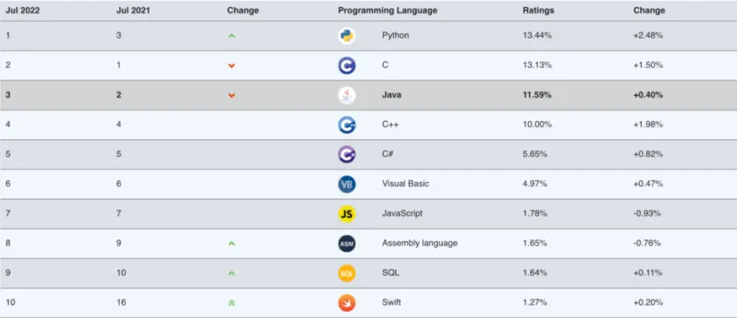This screenshot has height=318, width=737.
Task: Click the Visual Basic VB icon
Action: click(x=347, y=184)
